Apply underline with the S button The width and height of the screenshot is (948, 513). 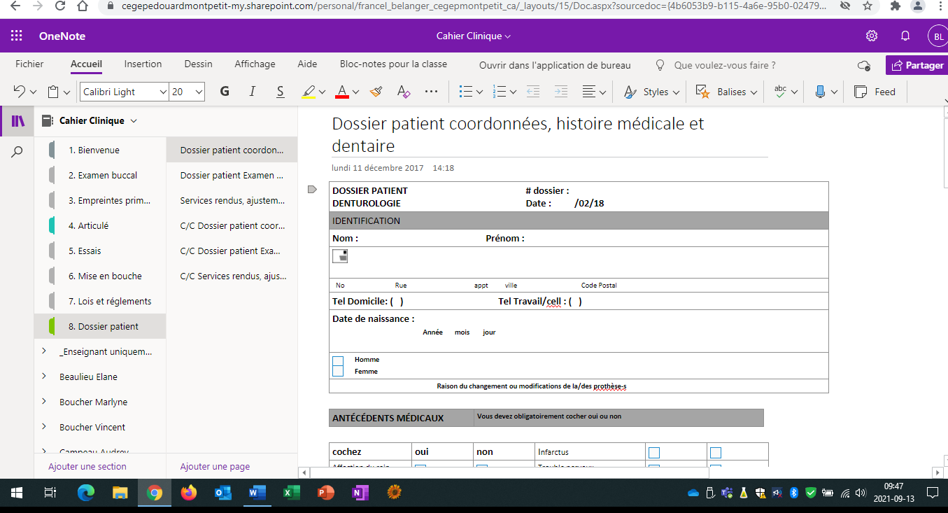pyautogui.click(x=281, y=92)
